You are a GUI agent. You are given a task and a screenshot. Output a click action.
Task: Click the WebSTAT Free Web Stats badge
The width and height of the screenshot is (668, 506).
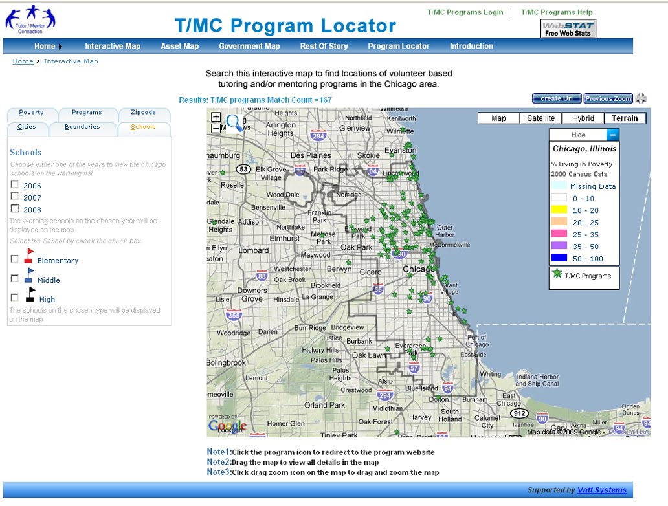(568, 28)
